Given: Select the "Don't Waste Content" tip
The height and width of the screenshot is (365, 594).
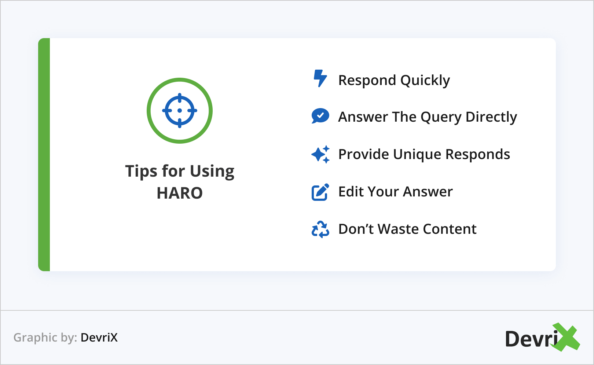Looking at the screenshot, I should 407,229.
